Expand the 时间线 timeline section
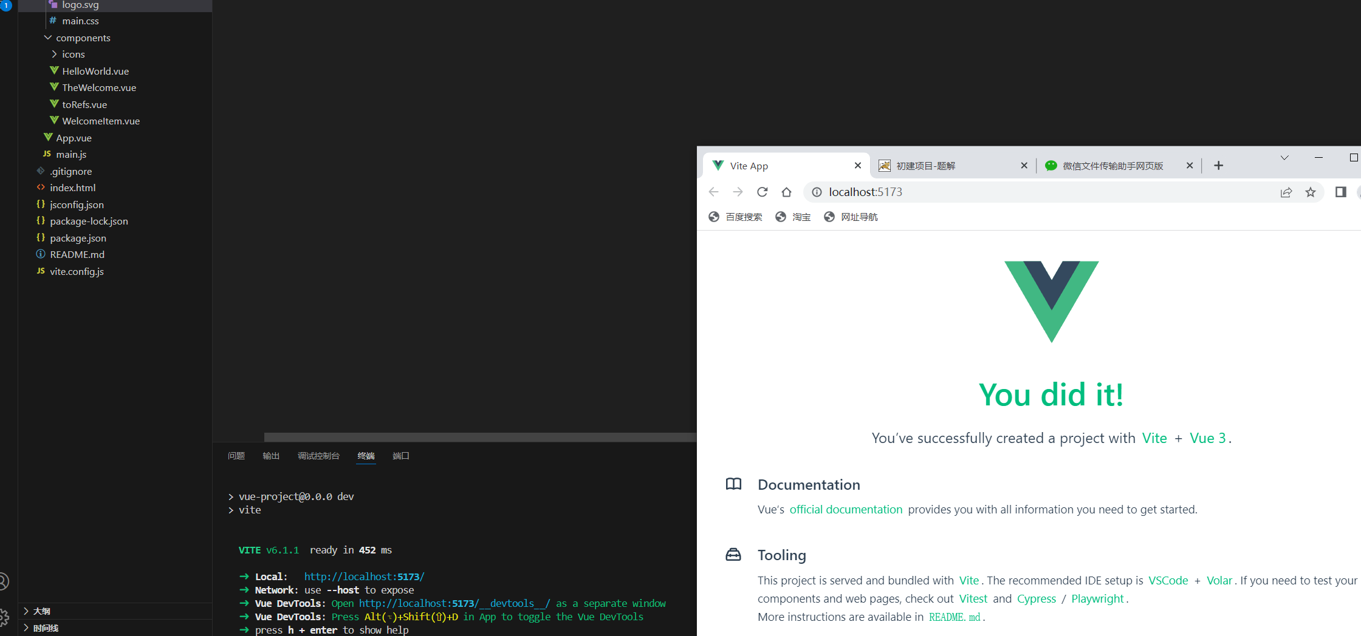The width and height of the screenshot is (1361, 636). 115,628
